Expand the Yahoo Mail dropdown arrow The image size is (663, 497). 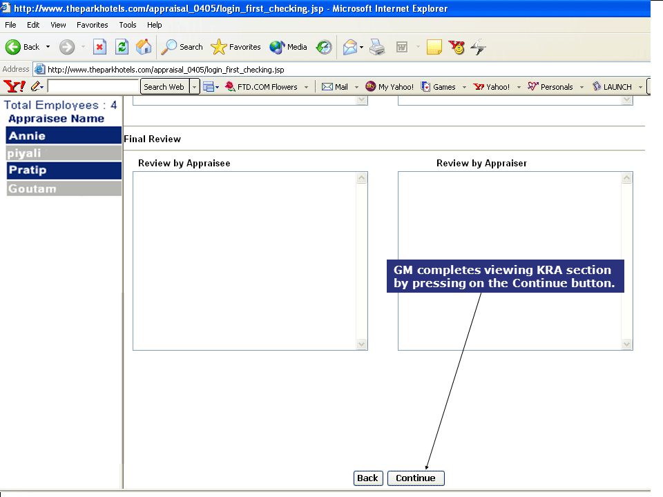(356, 87)
